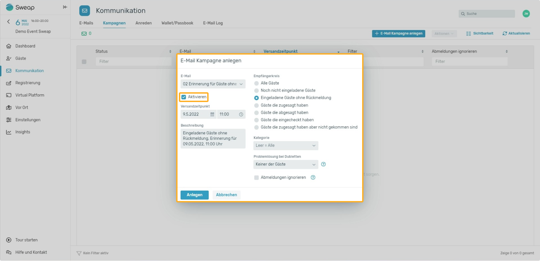Open the Gäste section
Image resolution: width=540 pixels, height=261 pixels.
[21, 58]
